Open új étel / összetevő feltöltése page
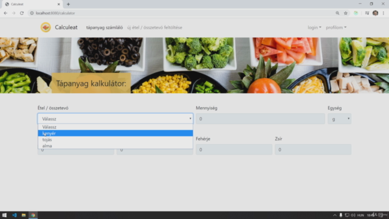The image size is (389, 219). coord(154,27)
